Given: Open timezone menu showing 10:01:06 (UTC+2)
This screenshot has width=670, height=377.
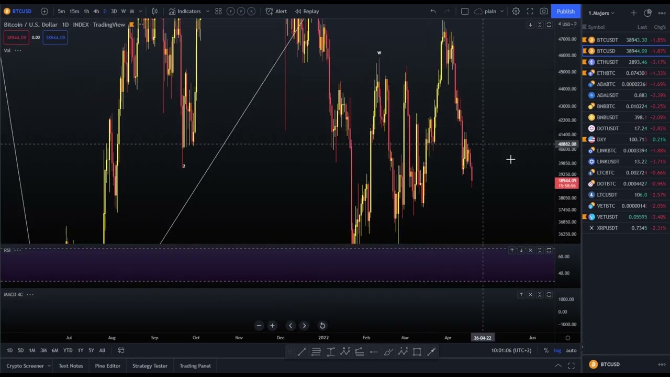Looking at the screenshot, I should (511, 350).
